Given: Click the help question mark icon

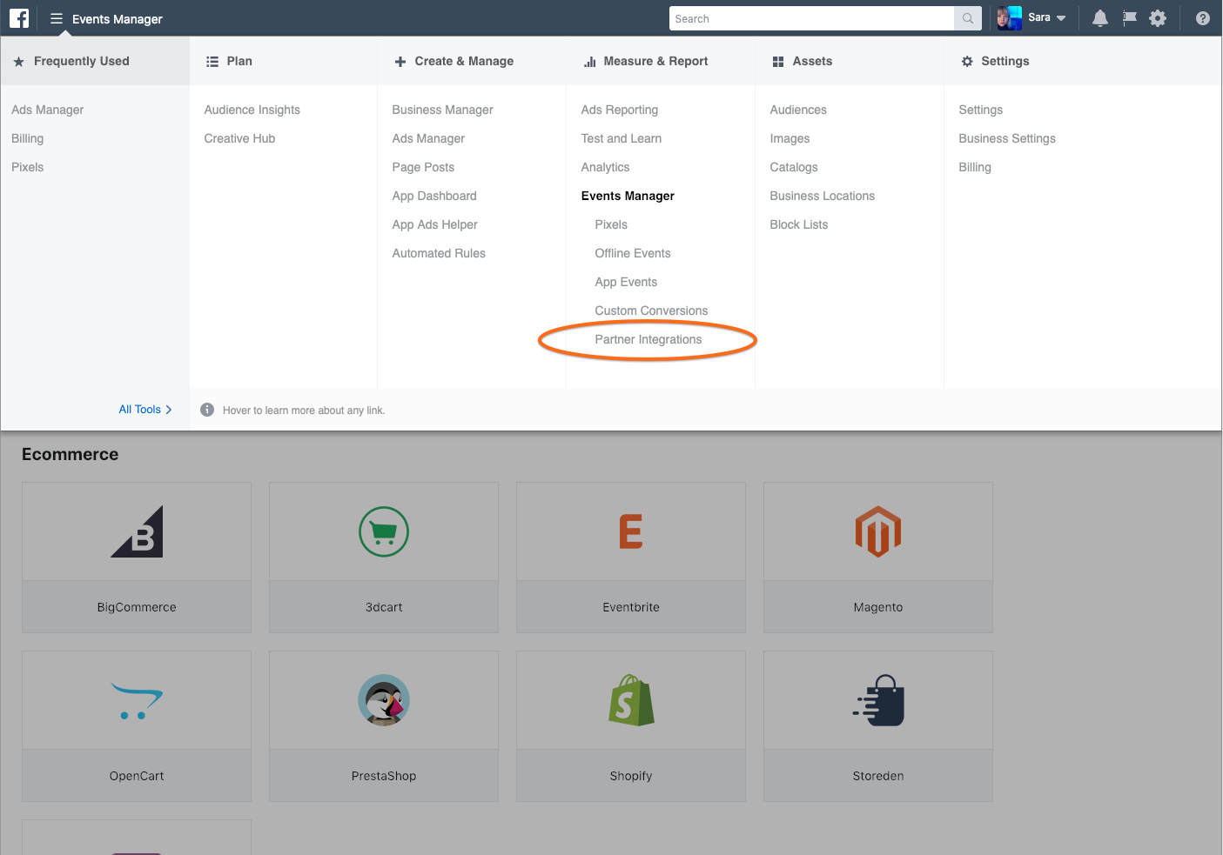Looking at the screenshot, I should pyautogui.click(x=1203, y=18).
